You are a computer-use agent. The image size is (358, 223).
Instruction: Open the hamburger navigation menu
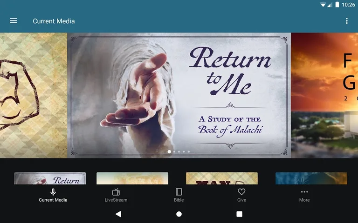[x=13, y=21]
